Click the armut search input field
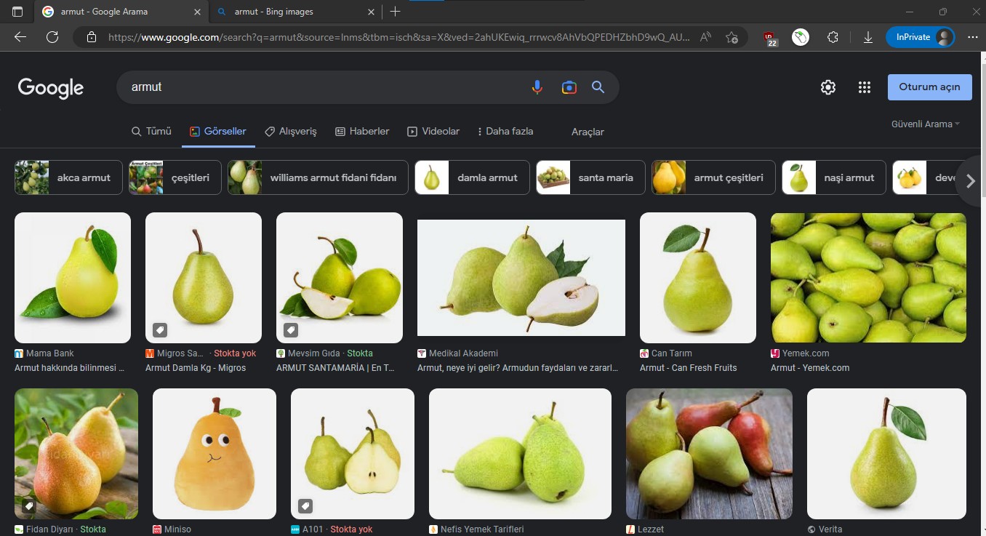The width and height of the screenshot is (986, 536). 320,87
